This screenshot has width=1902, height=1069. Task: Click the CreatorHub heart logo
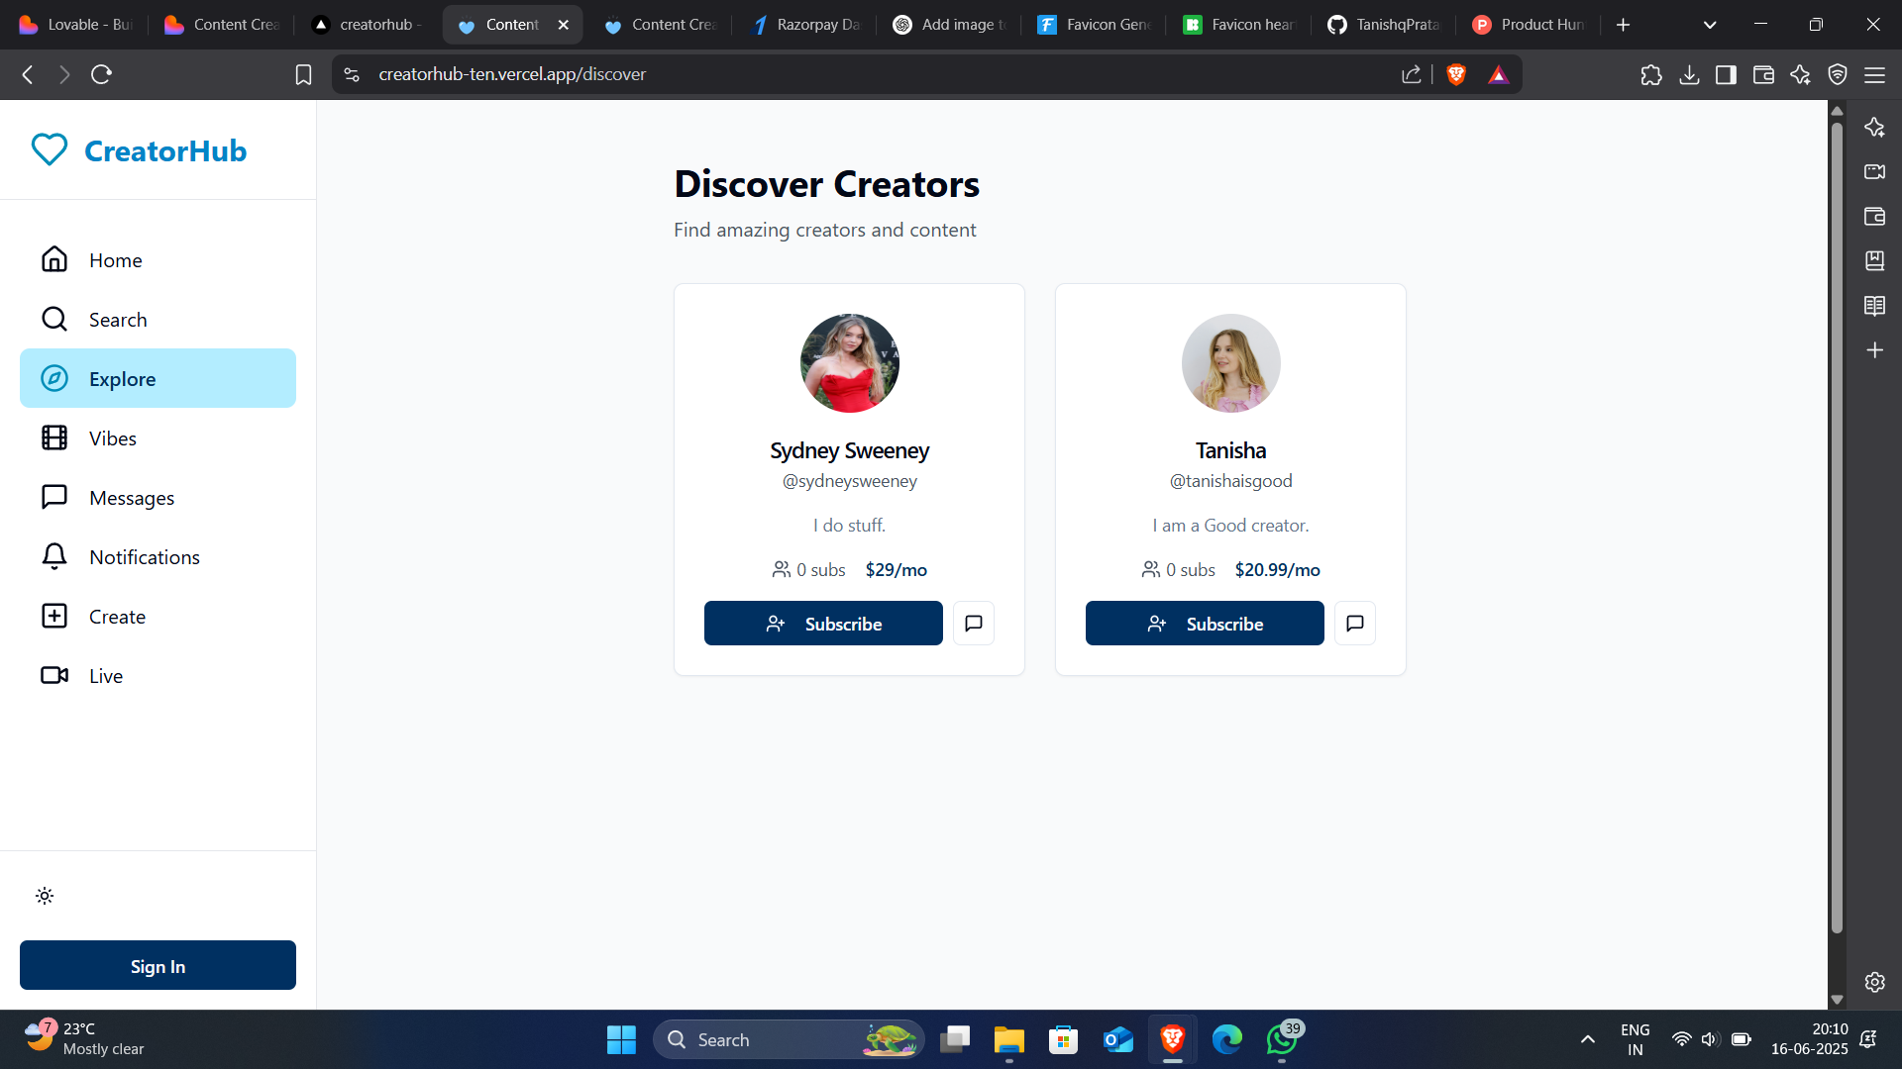(48, 149)
